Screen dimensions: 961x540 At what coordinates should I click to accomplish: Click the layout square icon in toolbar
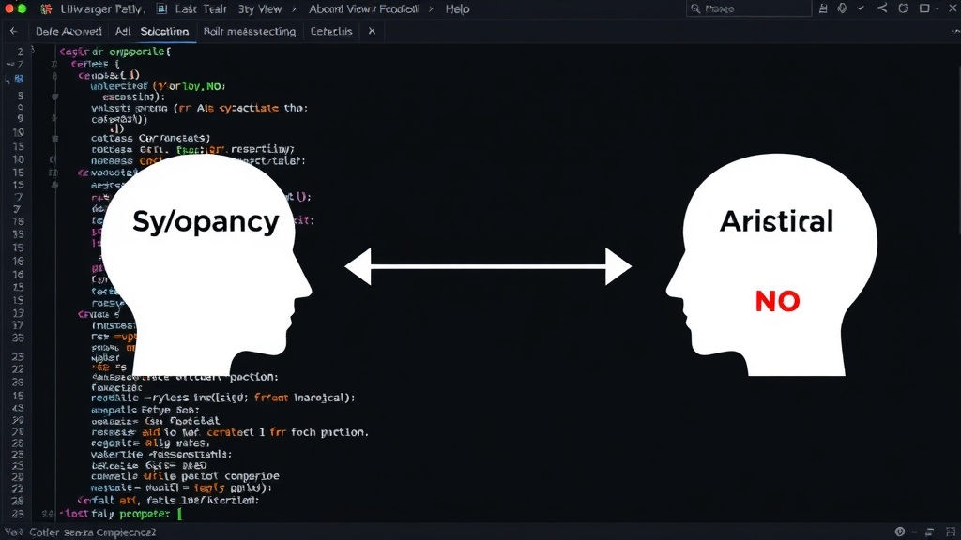[924, 8]
